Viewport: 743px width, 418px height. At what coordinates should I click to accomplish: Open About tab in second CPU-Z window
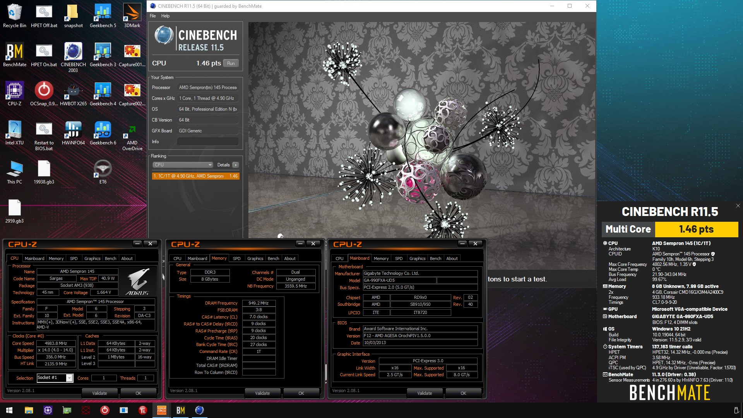coord(290,259)
